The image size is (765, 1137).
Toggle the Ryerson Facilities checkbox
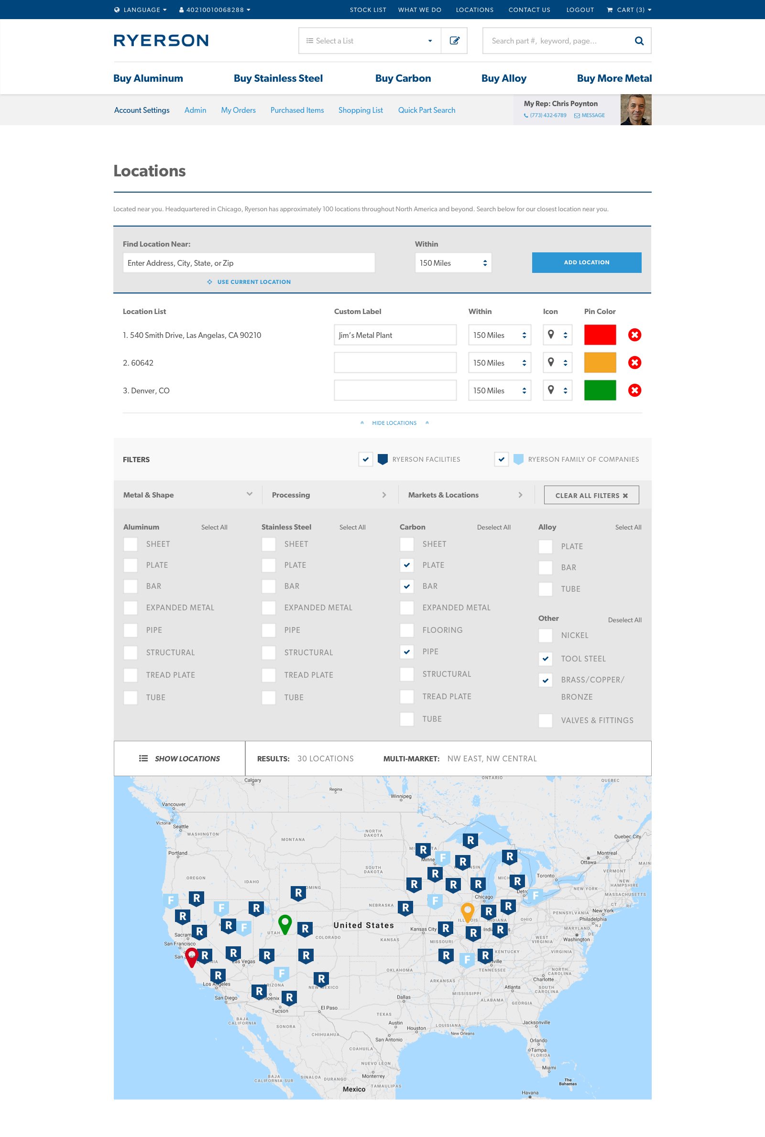pyautogui.click(x=365, y=459)
